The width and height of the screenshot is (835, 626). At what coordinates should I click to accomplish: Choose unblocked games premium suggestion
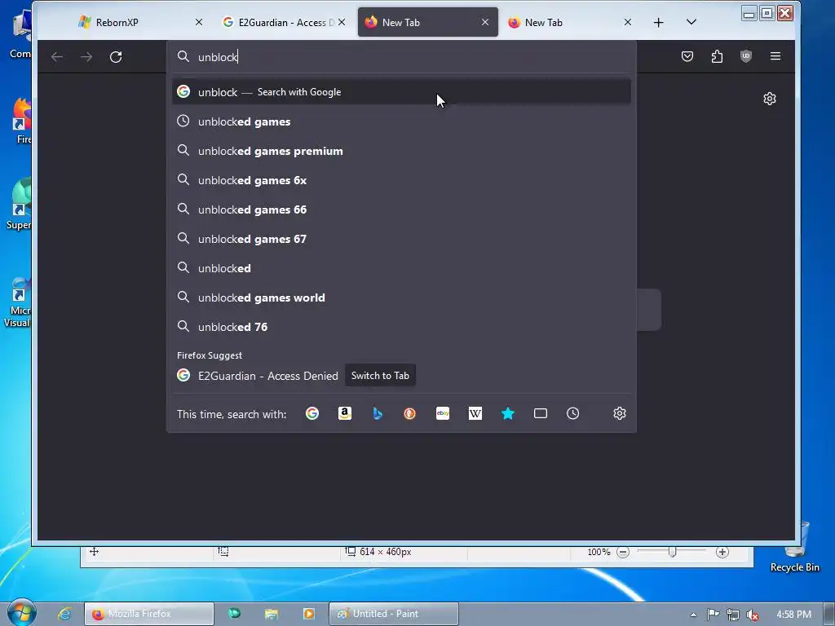pos(401,151)
